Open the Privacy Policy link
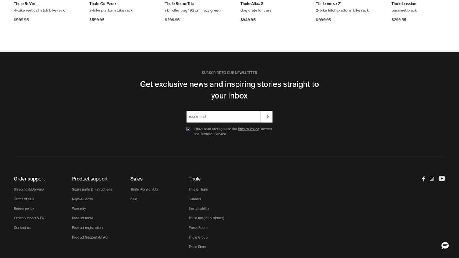 pos(248,129)
